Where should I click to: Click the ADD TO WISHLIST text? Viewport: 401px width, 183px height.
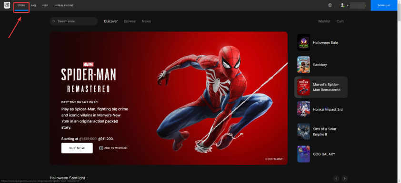(x=116, y=148)
